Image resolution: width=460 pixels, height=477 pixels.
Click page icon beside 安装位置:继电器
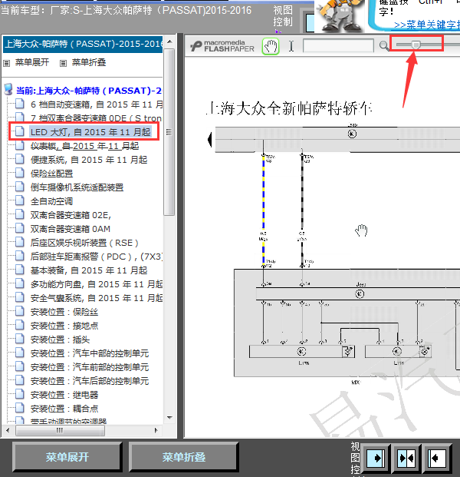coord(20,394)
